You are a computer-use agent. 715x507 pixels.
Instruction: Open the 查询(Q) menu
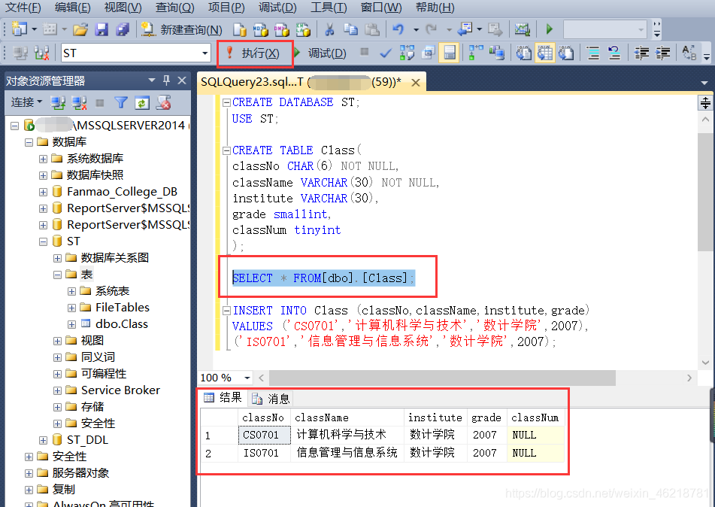coord(174,8)
